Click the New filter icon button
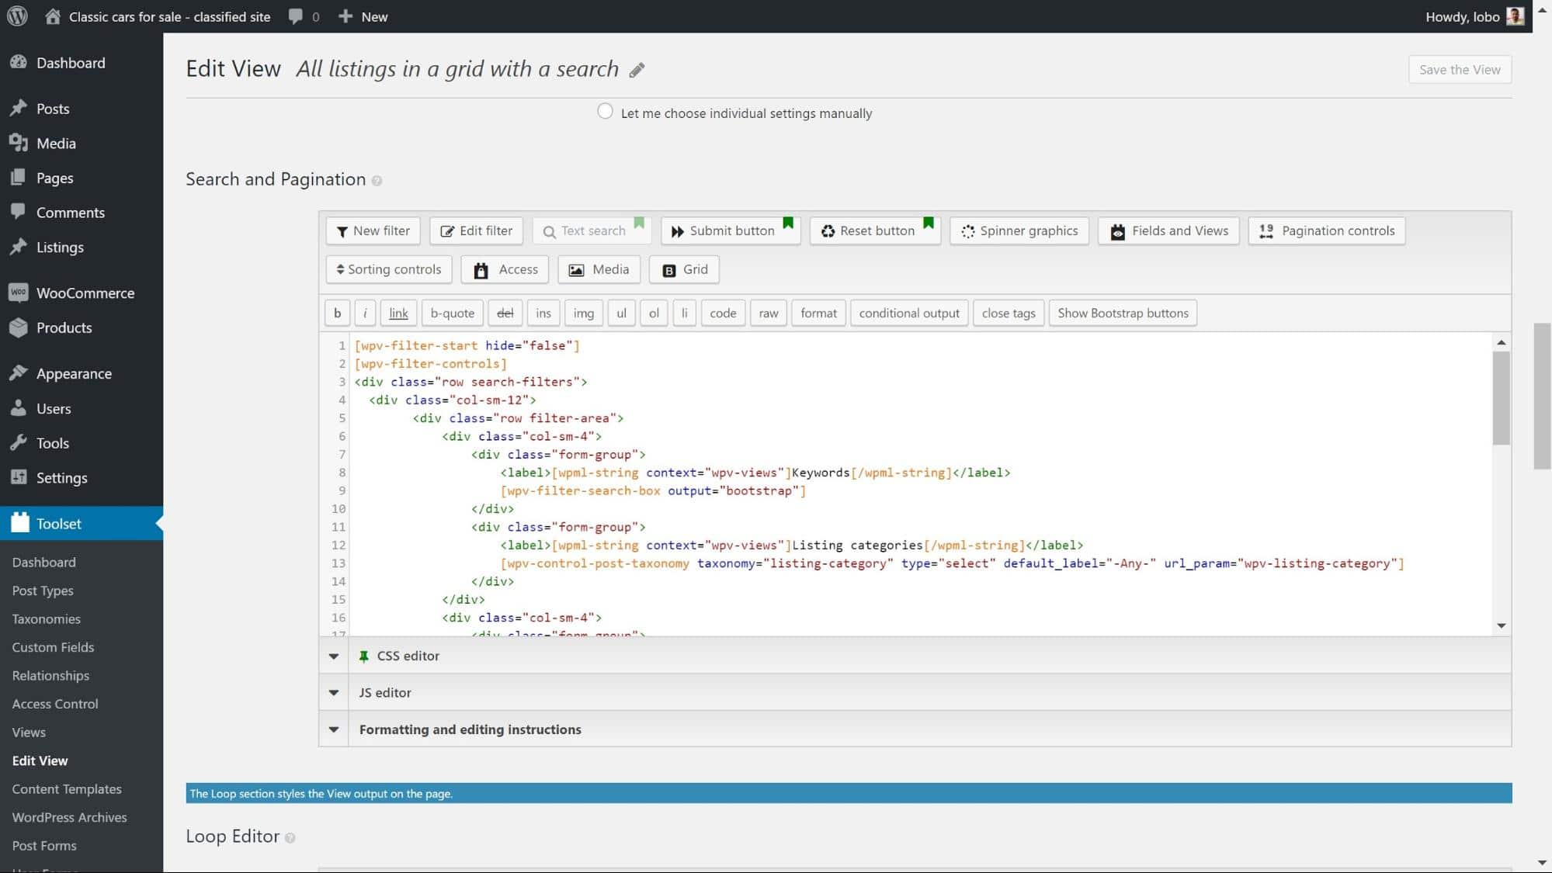 point(373,230)
